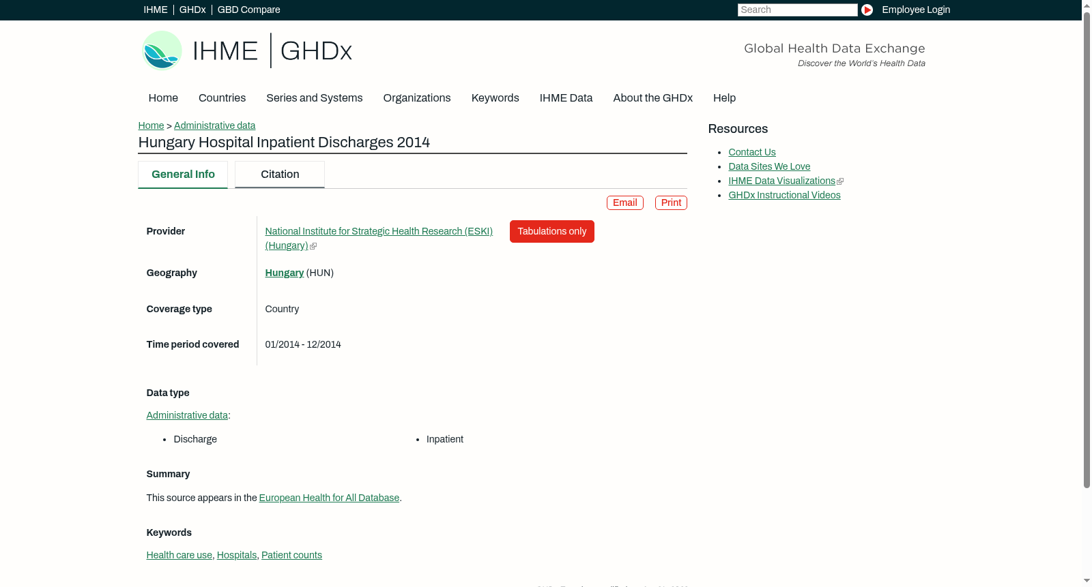Open GHDx link in top bar
1092x587 pixels.
(x=192, y=10)
